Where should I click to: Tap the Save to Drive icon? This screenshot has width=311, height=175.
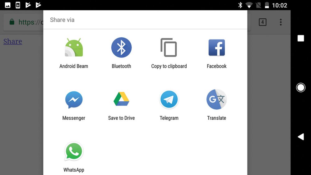(121, 99)
